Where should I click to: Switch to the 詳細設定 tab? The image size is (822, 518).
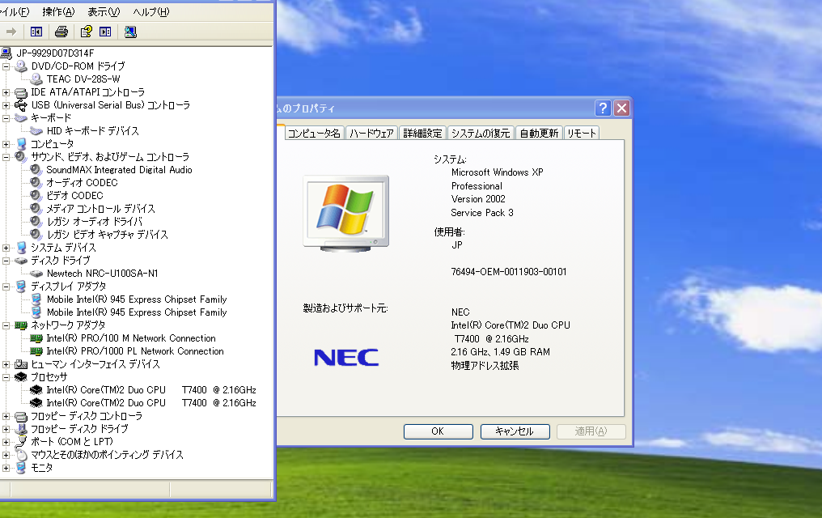pyautogui.click(x=422, y=134)
